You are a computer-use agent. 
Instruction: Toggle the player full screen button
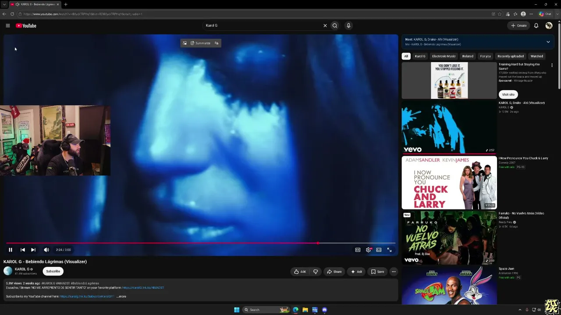pos(389,250)
